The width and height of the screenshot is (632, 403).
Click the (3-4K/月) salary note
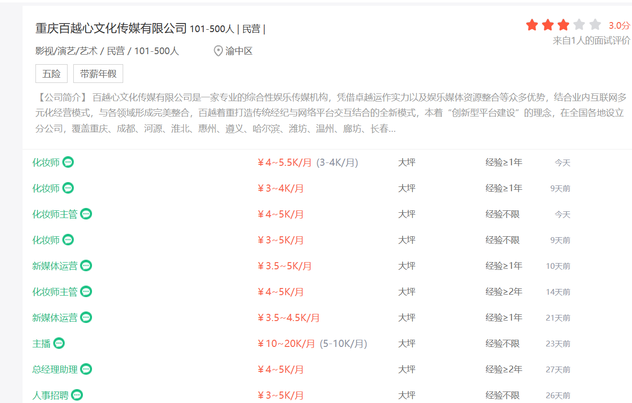click(337, 162)
